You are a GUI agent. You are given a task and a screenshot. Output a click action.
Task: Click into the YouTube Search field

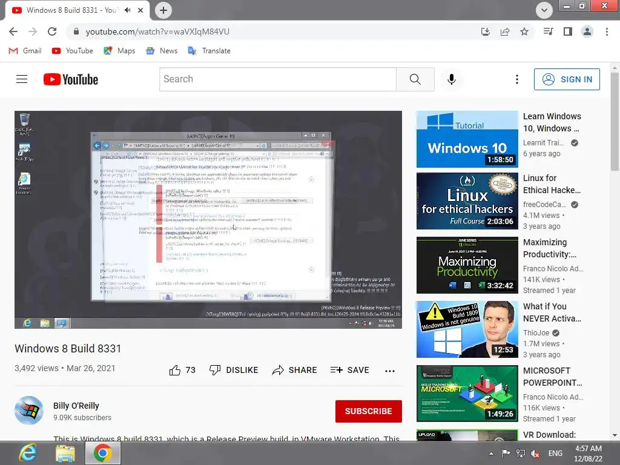(277, 79)
